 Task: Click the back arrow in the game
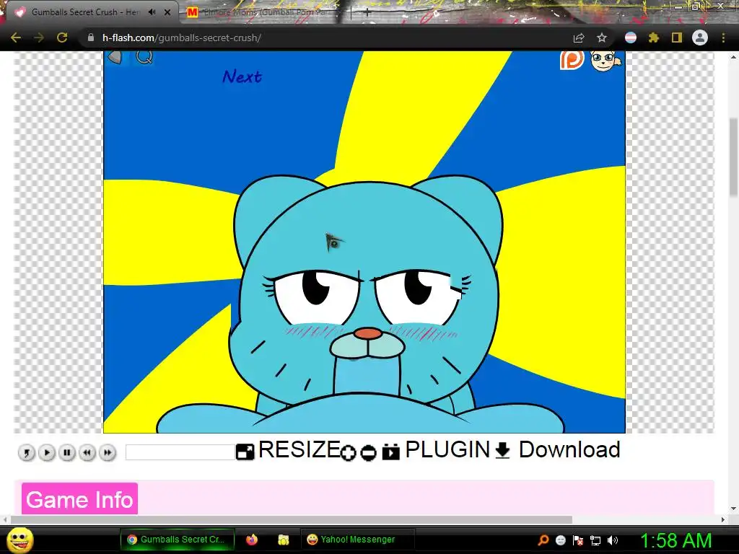[x=115, y=58]
